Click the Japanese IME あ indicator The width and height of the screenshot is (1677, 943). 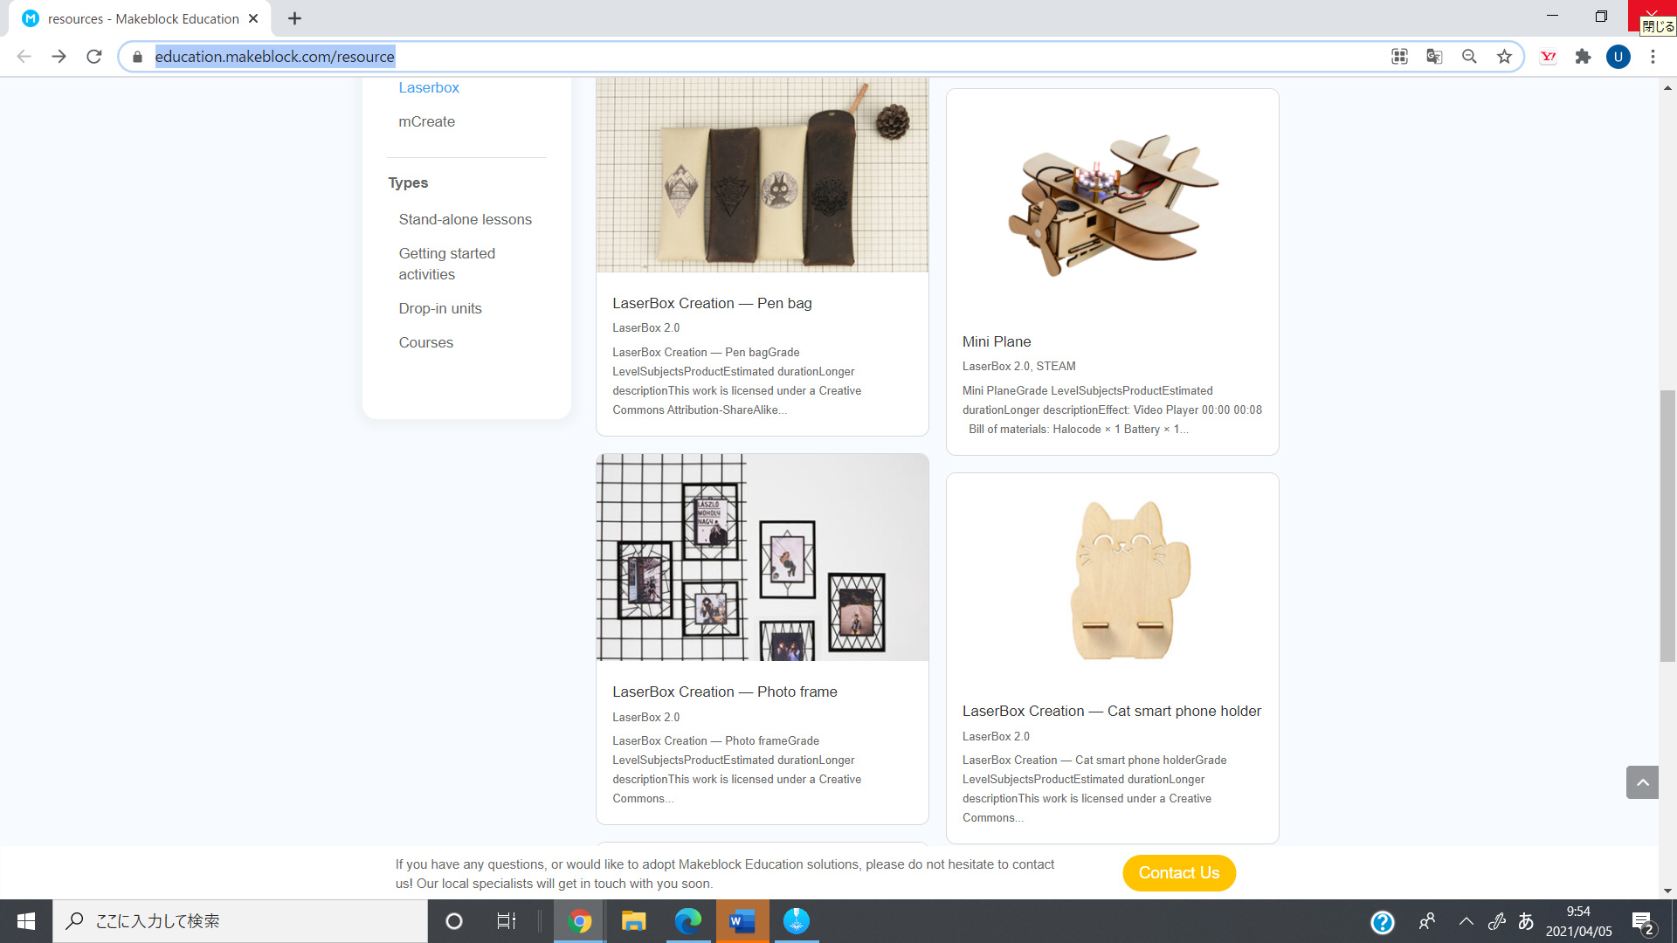(1526, 921)
